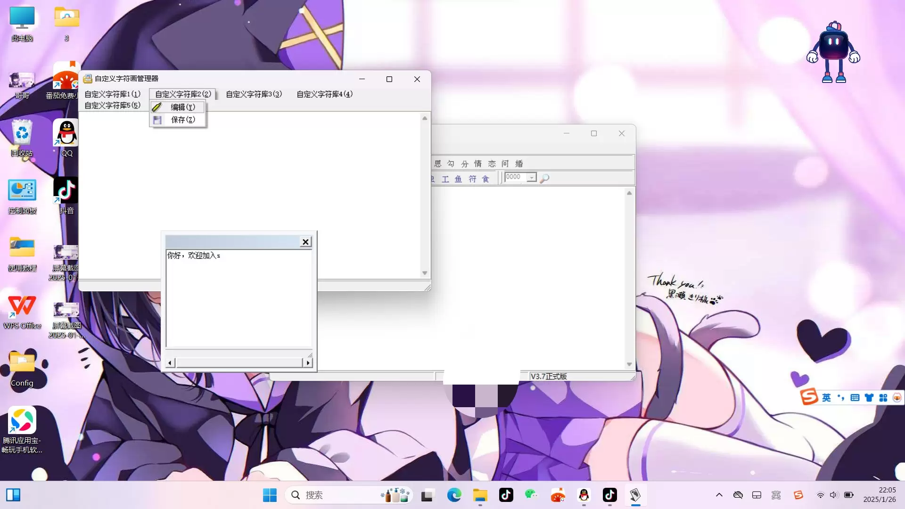Click the 自定义字符画管理器 title bar icon
Image resolution: width=905 pixels, height=509 pixels.
[x=88, y=79]
